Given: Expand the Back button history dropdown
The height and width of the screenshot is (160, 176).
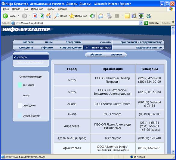Looking at the screenshot, I should tap(18, 16).
